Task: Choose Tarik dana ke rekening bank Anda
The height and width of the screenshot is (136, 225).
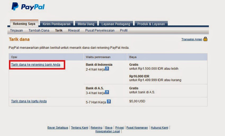Action: click(36, 65)
